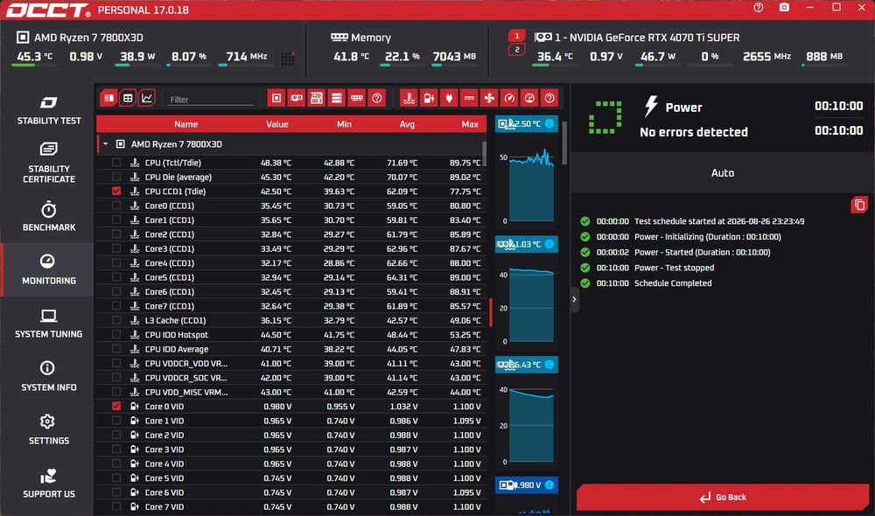Check the CPU IOD Hotspot checkbox
The height and width of the screenshot is (516, 875).
click(x=116, y=335)
